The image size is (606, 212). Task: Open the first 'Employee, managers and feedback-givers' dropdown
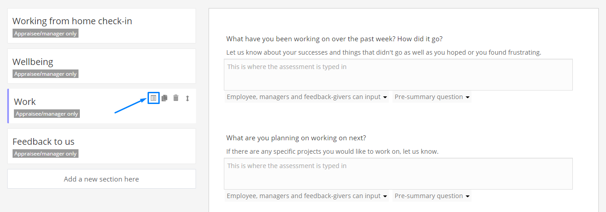[307, 97]
